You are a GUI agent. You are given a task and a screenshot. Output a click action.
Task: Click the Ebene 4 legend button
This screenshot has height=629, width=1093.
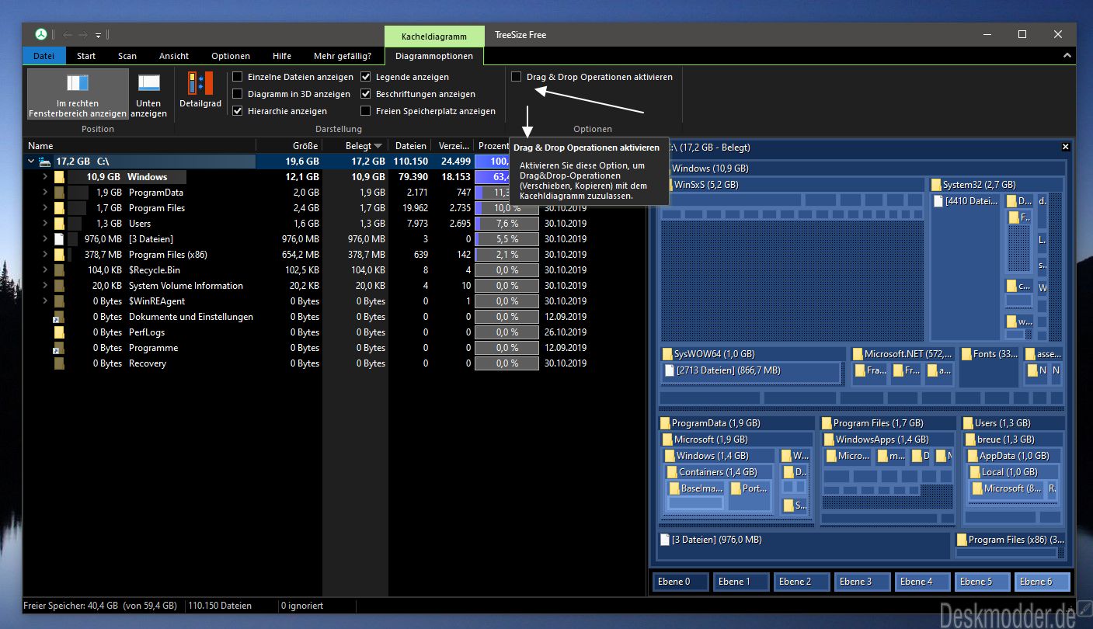(922, 582)
